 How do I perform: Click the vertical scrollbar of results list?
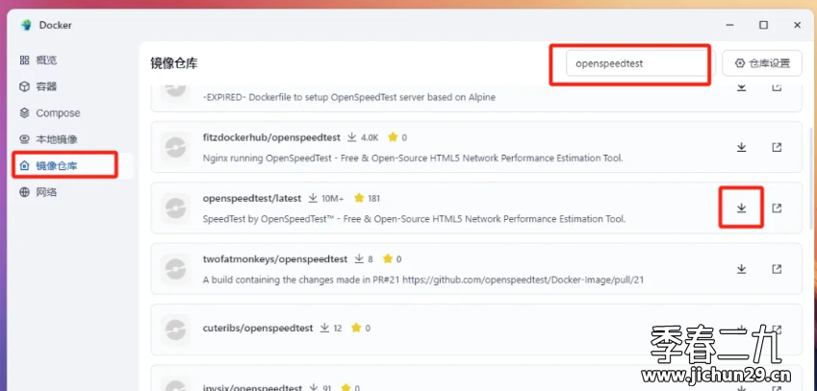(811, 177)
